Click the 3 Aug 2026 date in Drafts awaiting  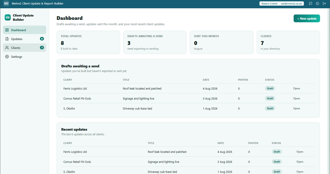click(210, 99)
